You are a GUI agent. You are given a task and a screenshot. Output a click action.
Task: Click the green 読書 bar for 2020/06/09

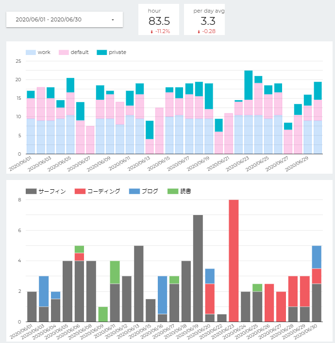coord(103,314)
